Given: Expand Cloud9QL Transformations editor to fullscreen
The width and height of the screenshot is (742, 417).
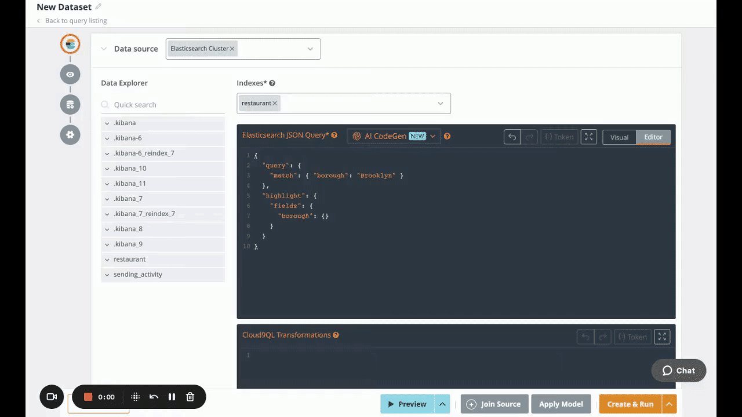Looking at the screenshot, I should coord(661,336).
